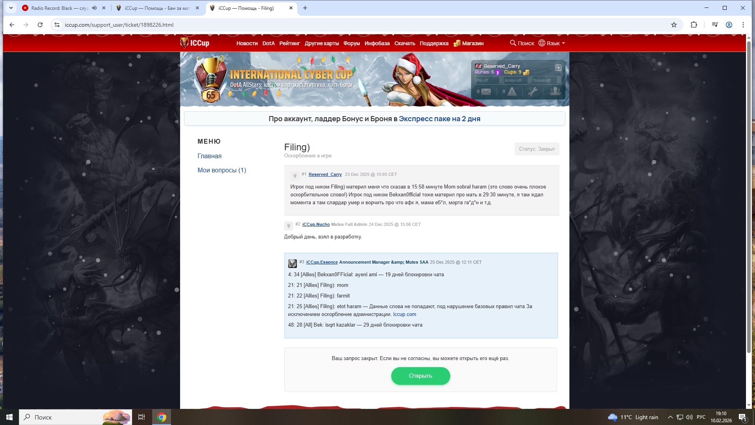
Task: Click the ICCup logo in the header
Action: click(x=195, y=43)
